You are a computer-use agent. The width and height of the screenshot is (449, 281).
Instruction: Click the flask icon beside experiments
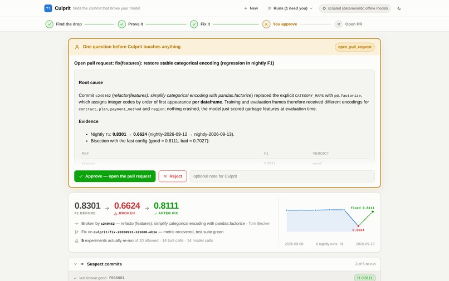[76, 240]
